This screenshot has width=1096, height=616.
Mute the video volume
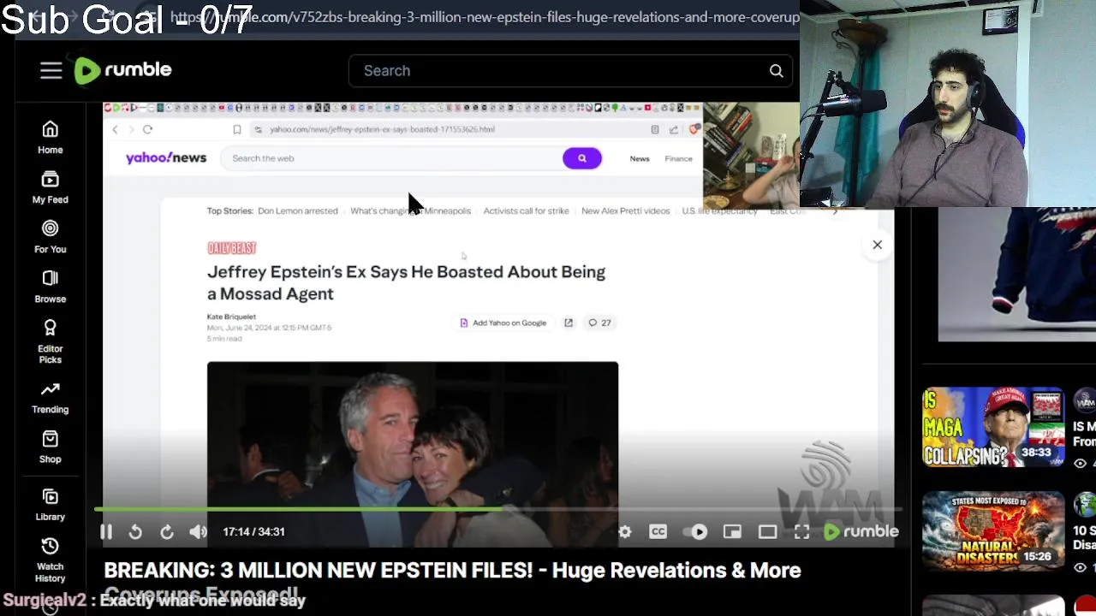(198, 531)
